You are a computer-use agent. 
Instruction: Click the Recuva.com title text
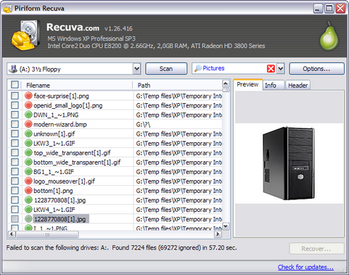click(x=73, y=27)
